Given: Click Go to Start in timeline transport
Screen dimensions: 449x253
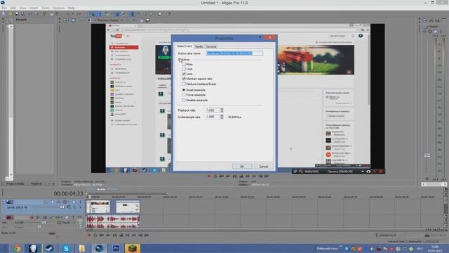Looking at the screenshot, I should (x=128, y=235).
